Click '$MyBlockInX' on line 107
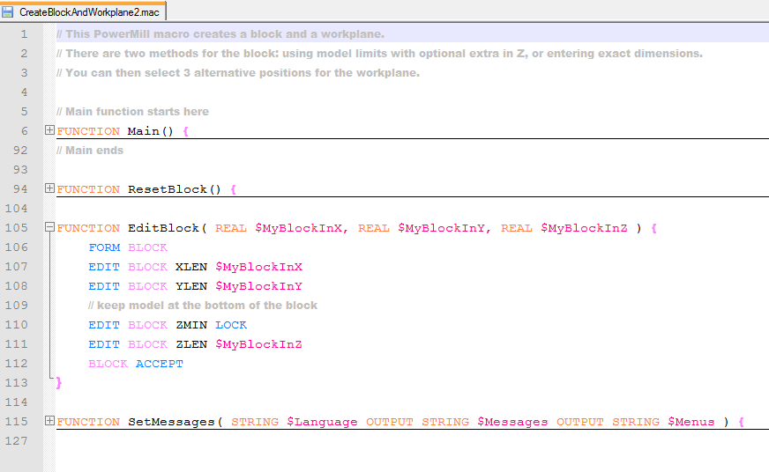The image size is (769, 472). (x=259, y=267)
